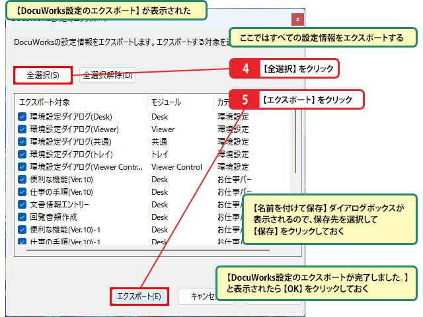Viewport: 423px width, 317px height.
Task: Uncheck 環境設定ダイアログ(Viewer) checkbox
Action: (x=22, y=129)
